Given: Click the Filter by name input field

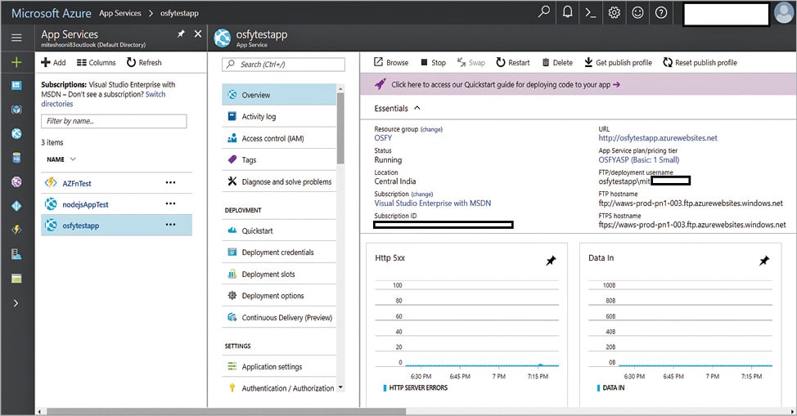Looking at the screenshot, I should [114, 121].
